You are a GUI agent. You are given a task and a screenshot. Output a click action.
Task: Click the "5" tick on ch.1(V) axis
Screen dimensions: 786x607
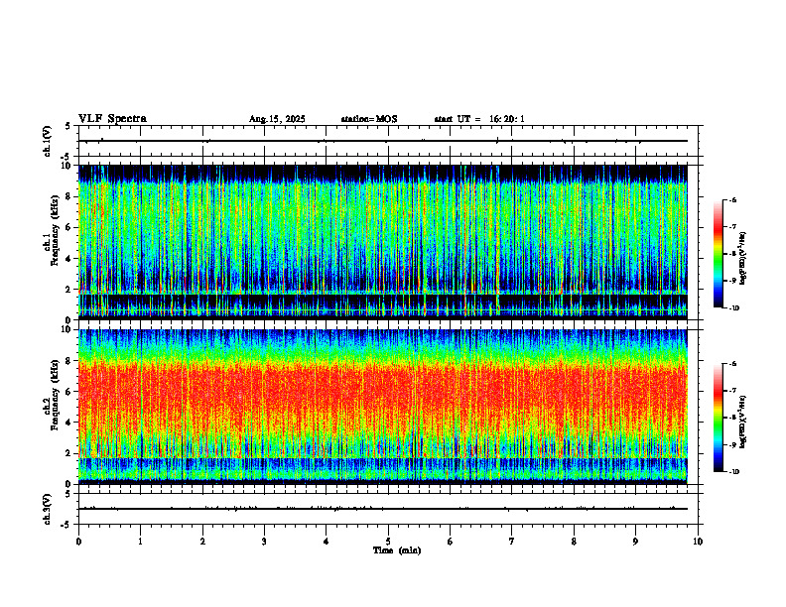[67, 126]
